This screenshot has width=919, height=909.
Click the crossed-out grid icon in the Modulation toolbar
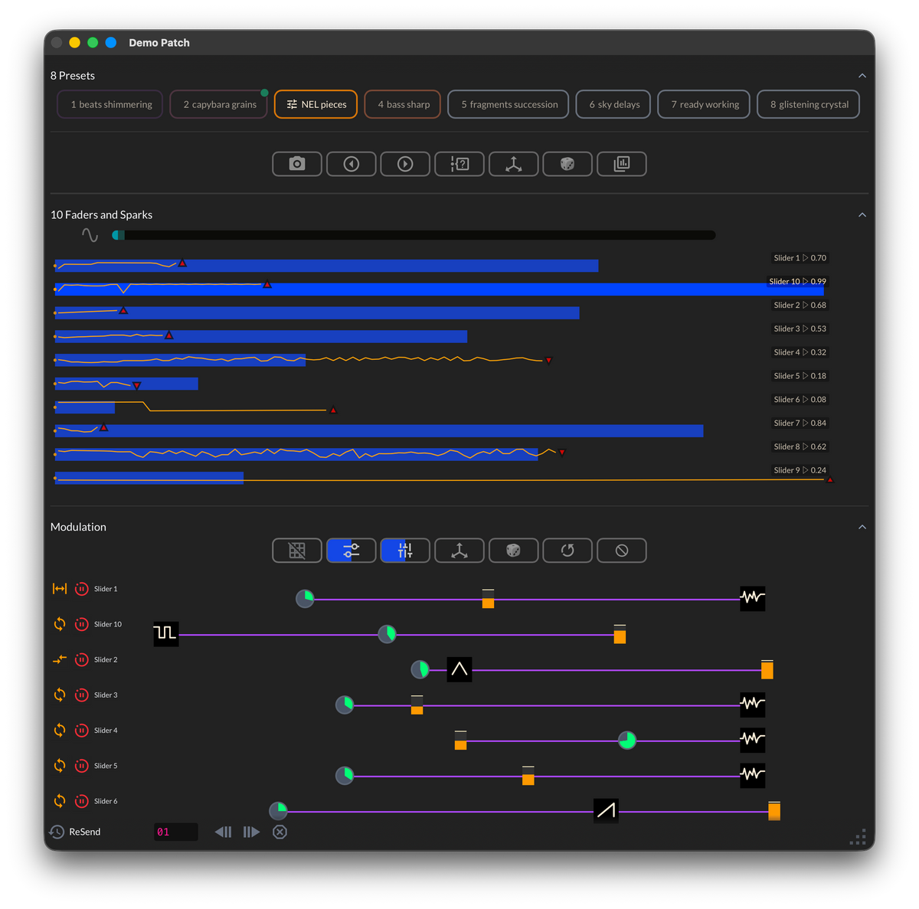click(x=297, y=551)
